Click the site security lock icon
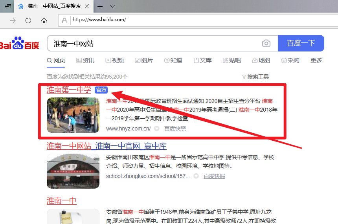338x224 pixels. point(64,21)
